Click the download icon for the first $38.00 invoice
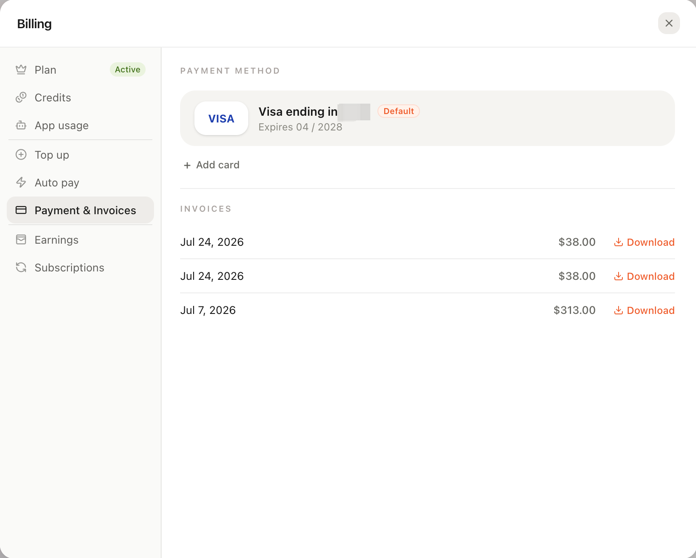The width and height of the screenshot is (696, 558). coord(619,242)
